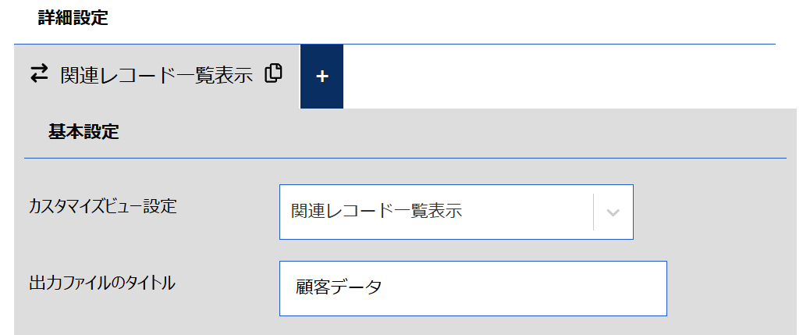Click the 出力ファイルのタイトル label

pos(102,282)
